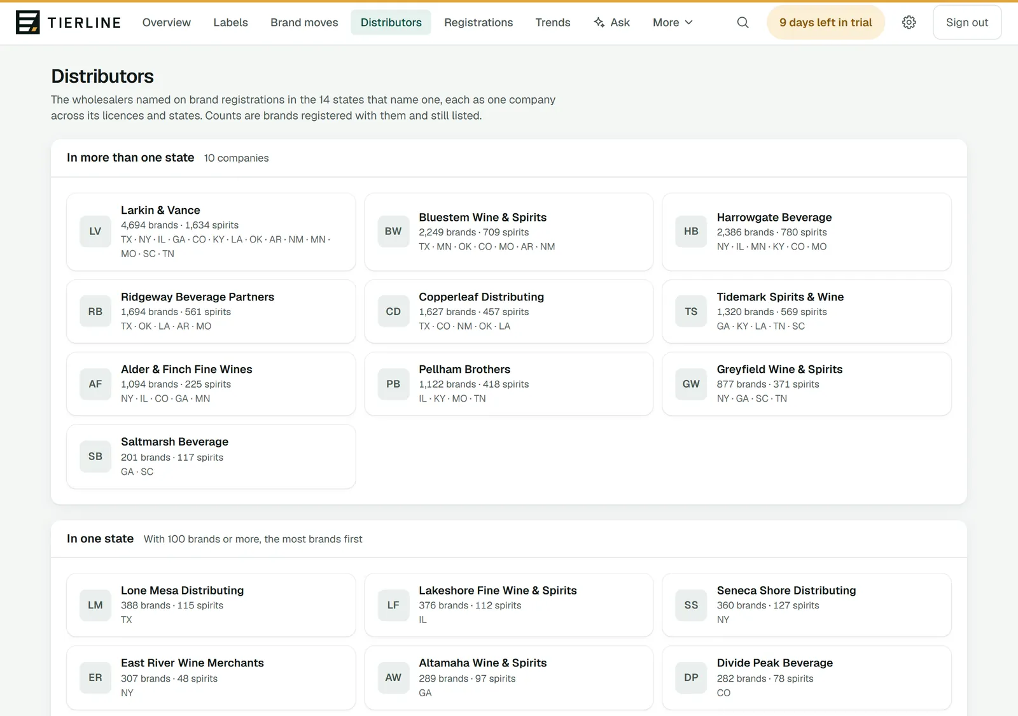Click the HB avatar badge
This screenshot has width=1018, height=716.
click(691, 232)
